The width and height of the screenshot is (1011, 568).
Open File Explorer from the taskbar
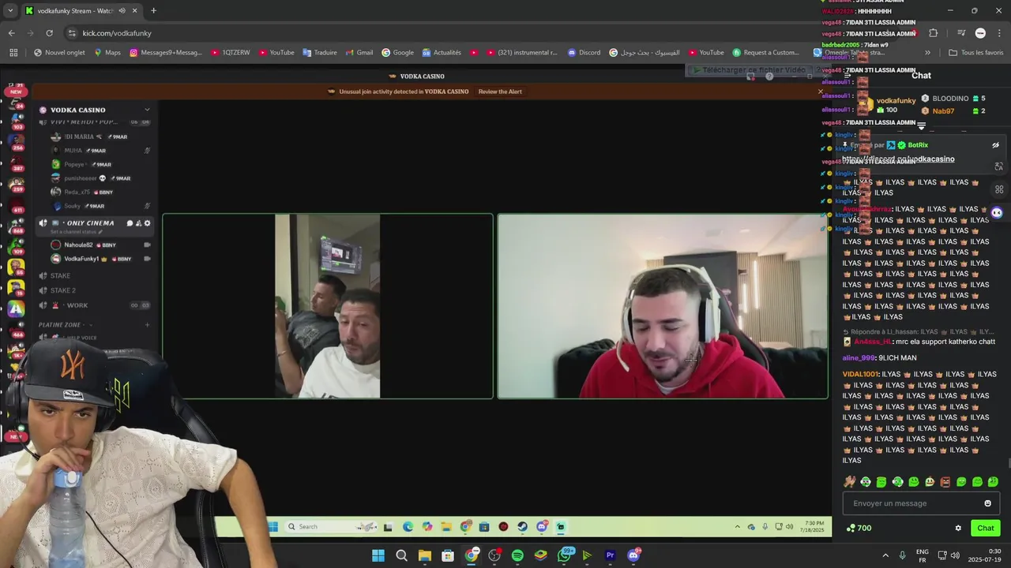tap(424, 555)
